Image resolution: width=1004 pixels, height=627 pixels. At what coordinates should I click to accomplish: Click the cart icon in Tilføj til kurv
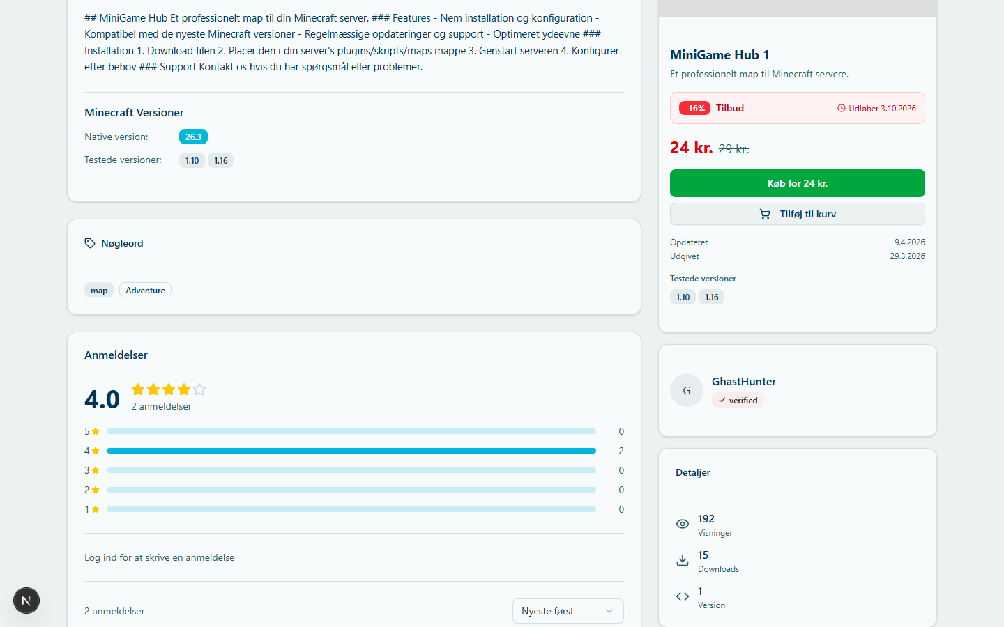(765, 214)
